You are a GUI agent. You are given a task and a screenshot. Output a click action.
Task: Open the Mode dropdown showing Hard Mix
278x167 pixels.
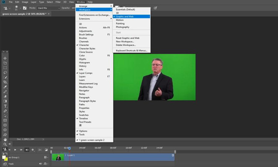(x=49, y=8)
